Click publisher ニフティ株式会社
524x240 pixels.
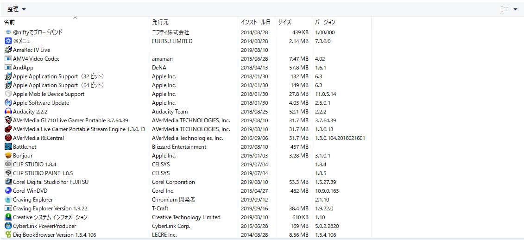pyautogui.click(x=171, y=32)
